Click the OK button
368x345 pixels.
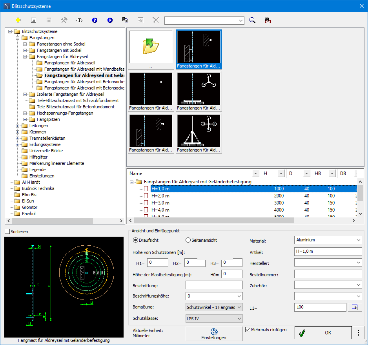[x=323, y=332]
